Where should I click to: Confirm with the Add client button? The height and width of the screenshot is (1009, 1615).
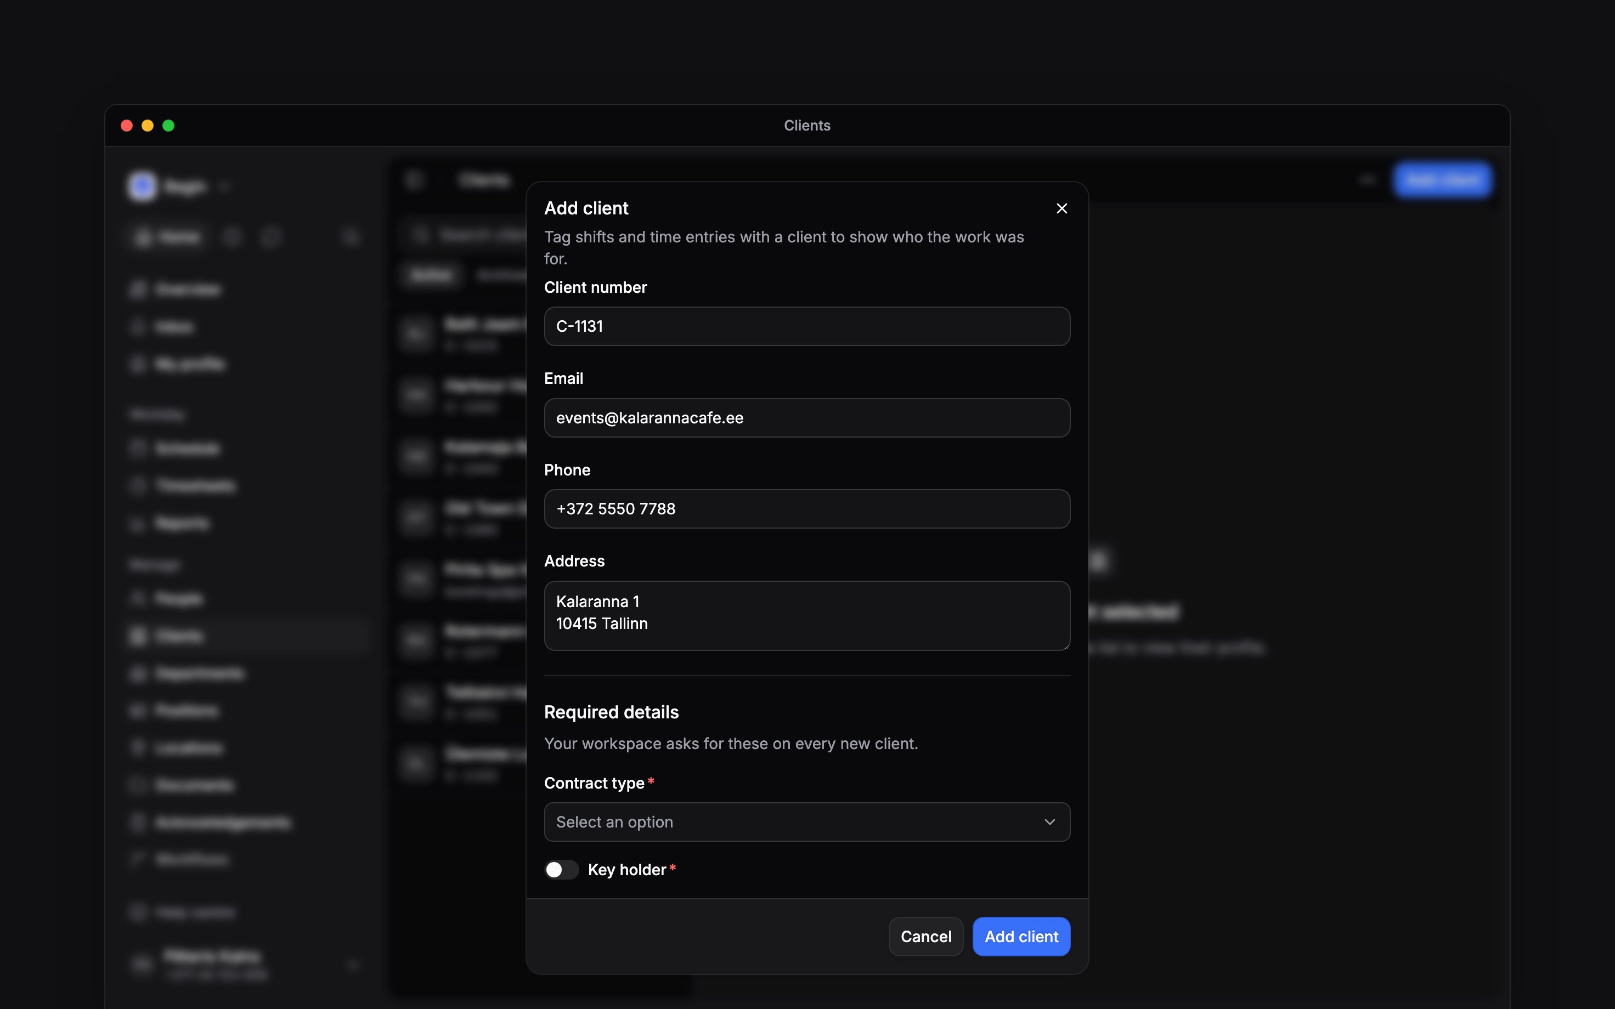(1021, 936)
